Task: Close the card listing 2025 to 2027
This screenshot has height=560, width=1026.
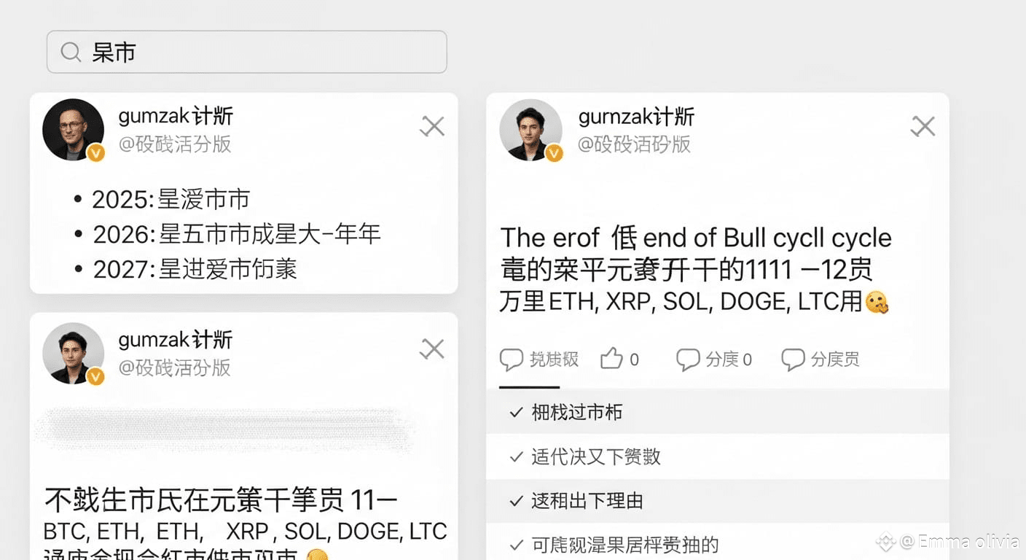Action: point(433,127)
